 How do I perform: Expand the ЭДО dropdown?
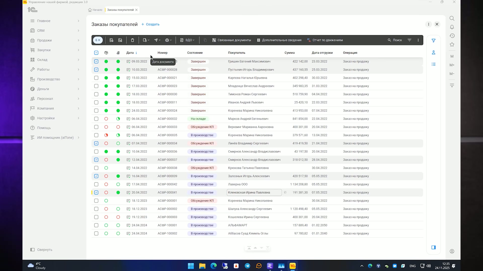pyautogui.click(x=187, y=40)
